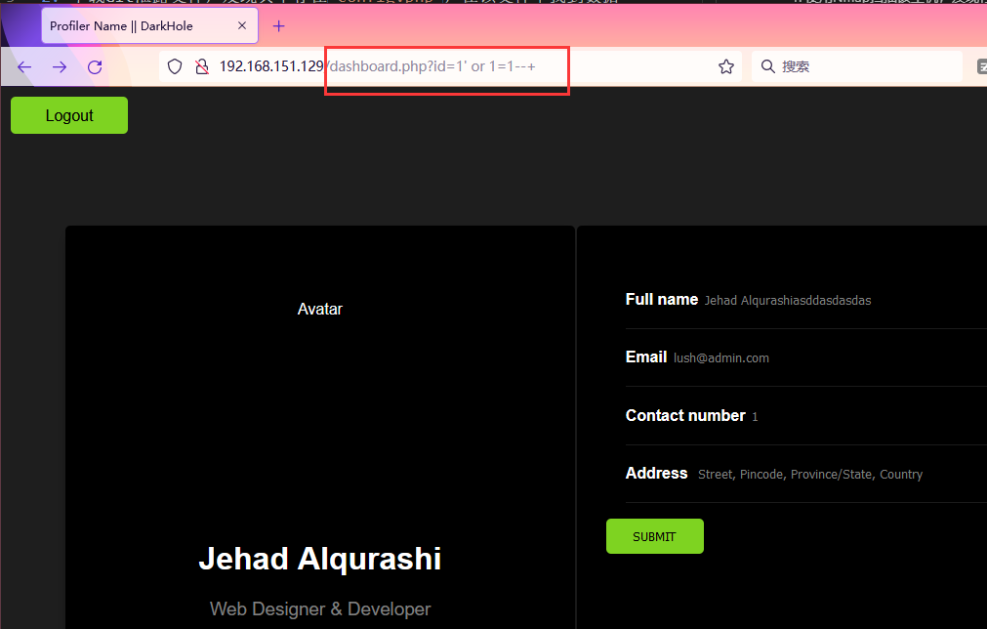Click the Avatar image placeholder
987x629 pixels.
tap(320, 309)
